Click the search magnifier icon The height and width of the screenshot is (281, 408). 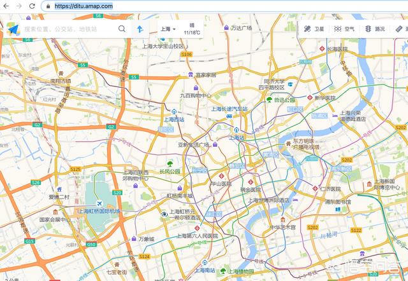[x=122, y=29]
